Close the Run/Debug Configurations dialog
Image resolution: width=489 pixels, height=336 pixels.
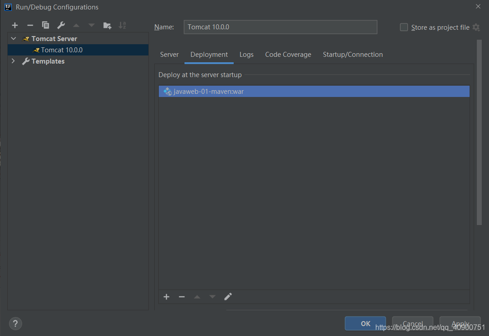478,6
